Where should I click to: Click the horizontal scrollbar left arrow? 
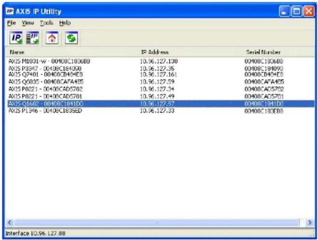click(9, 223)
